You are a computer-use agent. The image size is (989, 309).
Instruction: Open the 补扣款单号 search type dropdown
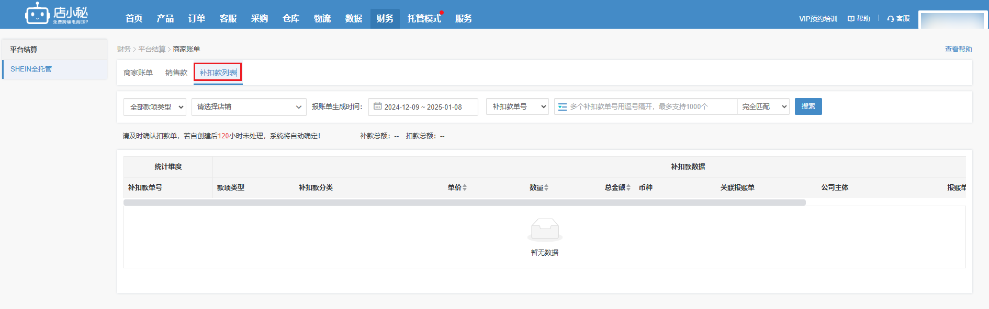click(518, 106)
